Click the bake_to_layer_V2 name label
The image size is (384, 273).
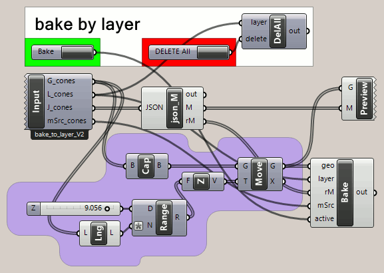coord(59,135)
